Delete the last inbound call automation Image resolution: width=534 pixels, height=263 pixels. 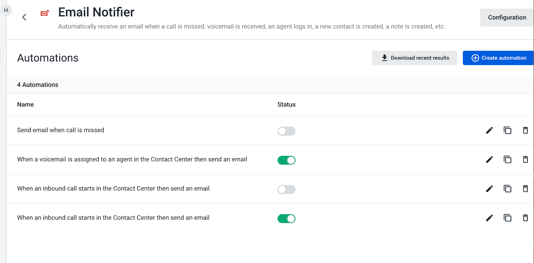coord(525,218)
